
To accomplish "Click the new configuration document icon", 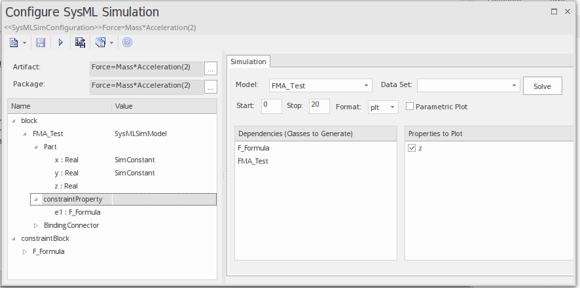I will click(14, 43).
